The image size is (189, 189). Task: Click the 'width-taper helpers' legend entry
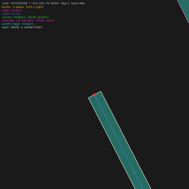18,24
